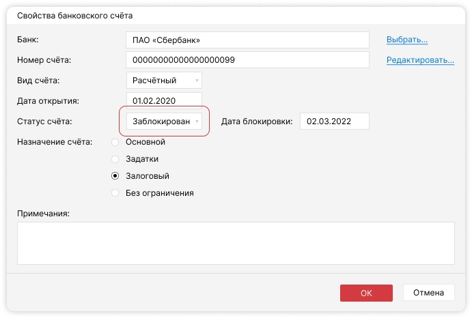Select the Основной radio button
Image resolution: width=472 pixels, height=318 pixels.
(115, 142)
